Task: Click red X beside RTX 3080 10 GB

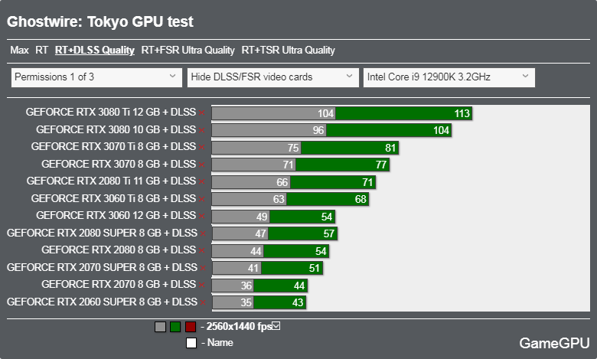Action: click(x=202, y=130)
